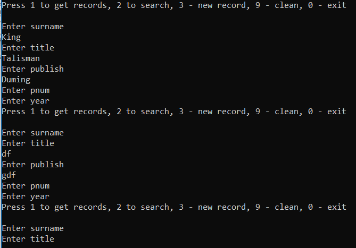This screenshot has height=248, width=356.
Task: Click the second 'Enter year' line
Action: point(26,196)
